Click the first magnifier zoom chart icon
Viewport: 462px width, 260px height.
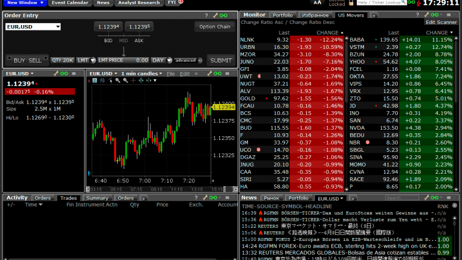(118, 80)
